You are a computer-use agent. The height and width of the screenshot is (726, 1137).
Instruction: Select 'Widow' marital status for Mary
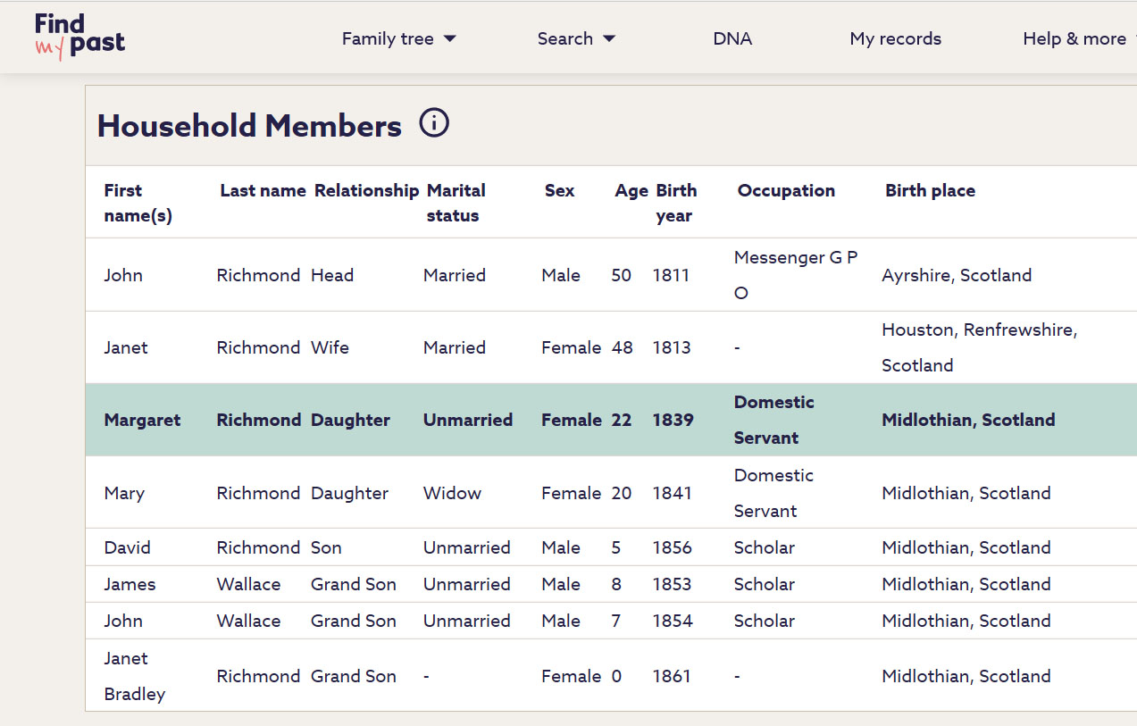tap(452, 493)
